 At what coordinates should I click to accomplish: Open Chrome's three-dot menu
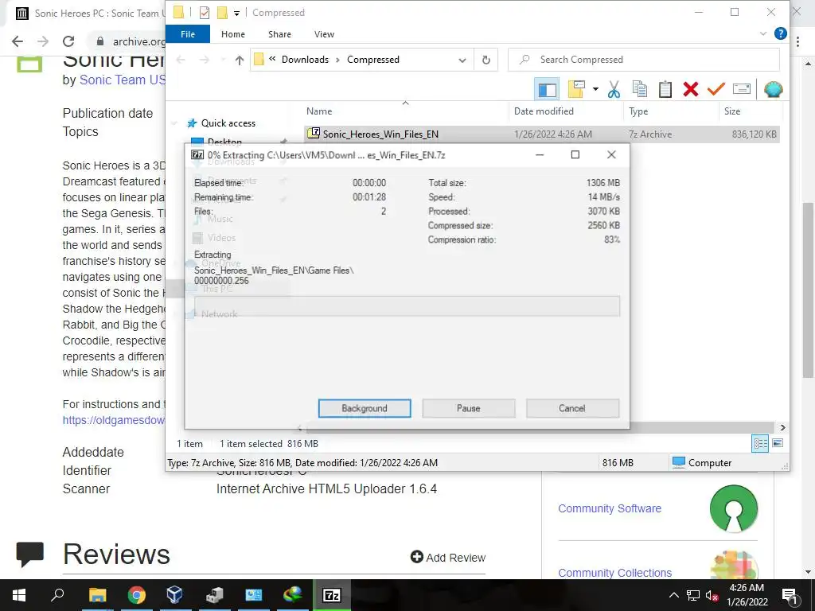click(797, 41)
